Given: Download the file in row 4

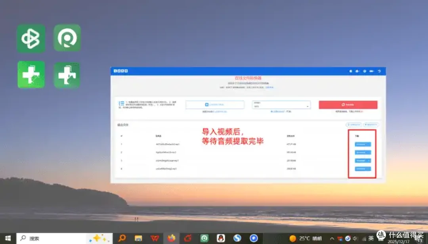Looking at the screenshot, I should click(363, 169).
